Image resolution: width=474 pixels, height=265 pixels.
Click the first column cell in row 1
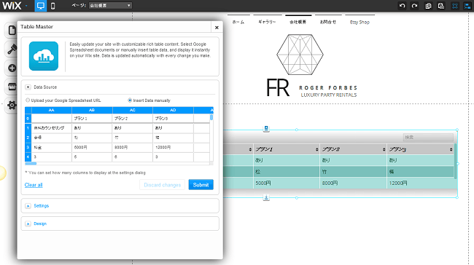pyautogui.click(x=51, y=128)
